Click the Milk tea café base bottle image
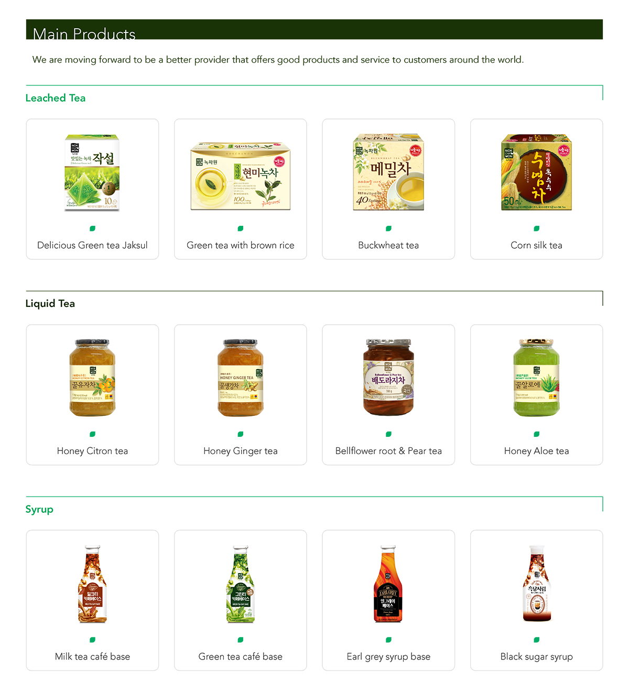 (x=92, y=584)
